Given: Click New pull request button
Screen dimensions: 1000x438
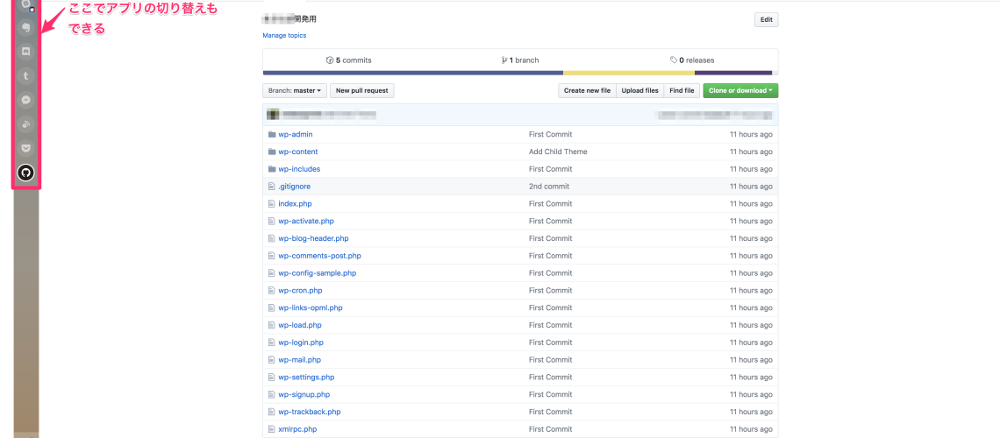Looking at the screenshot, I should [362, 90].
